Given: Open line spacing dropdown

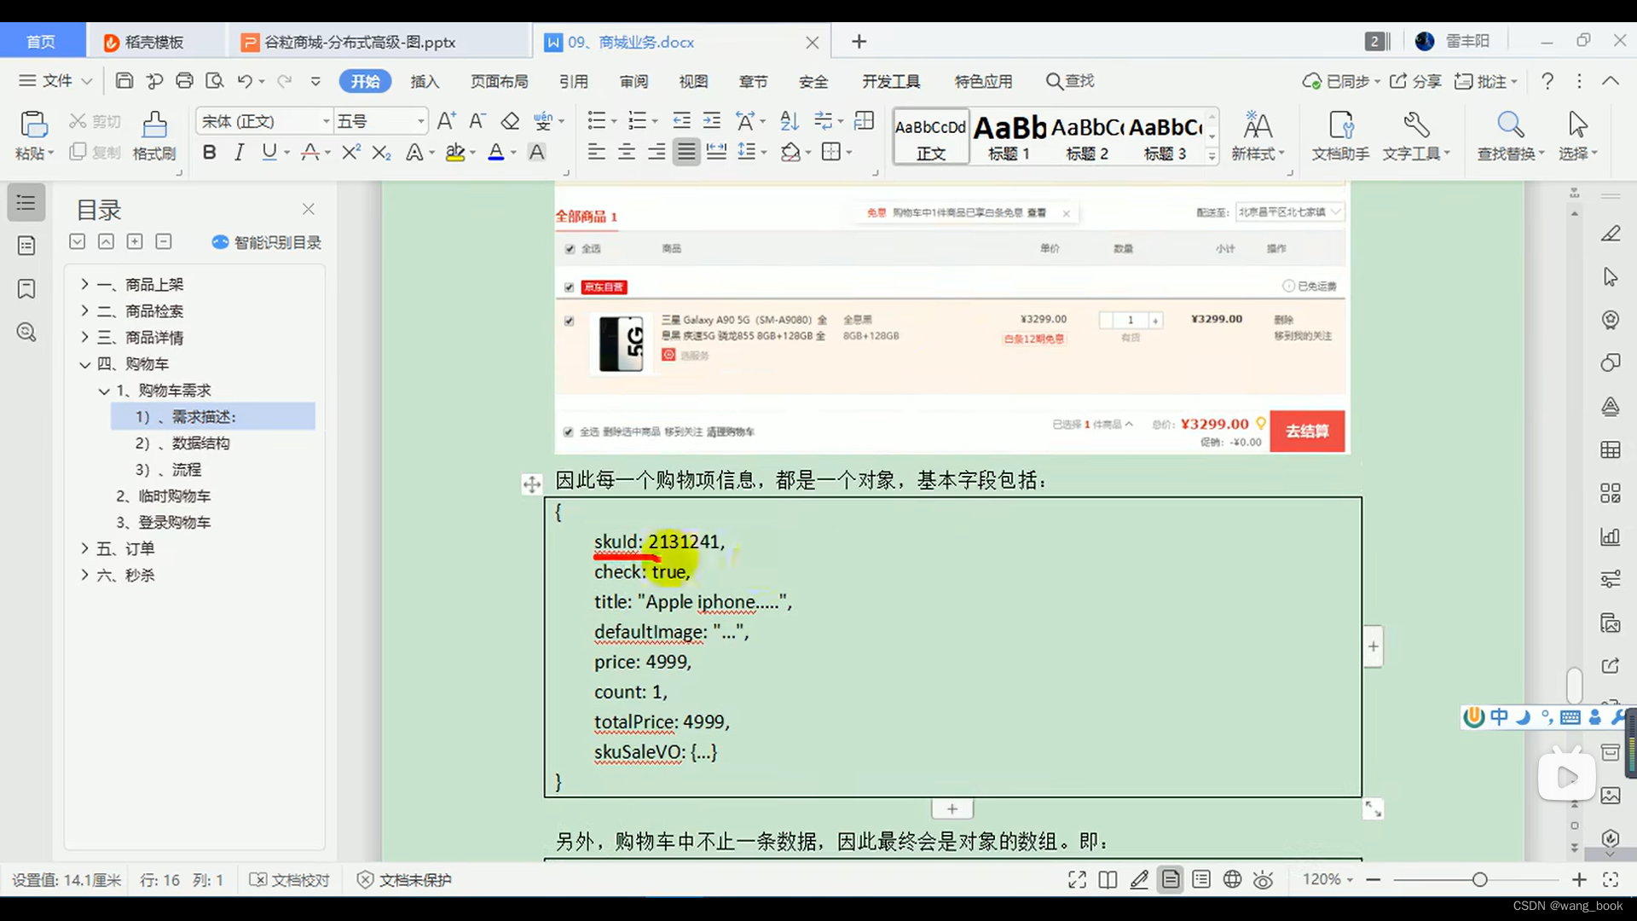Looking at the screenshot, I should (x=764, y=153).
